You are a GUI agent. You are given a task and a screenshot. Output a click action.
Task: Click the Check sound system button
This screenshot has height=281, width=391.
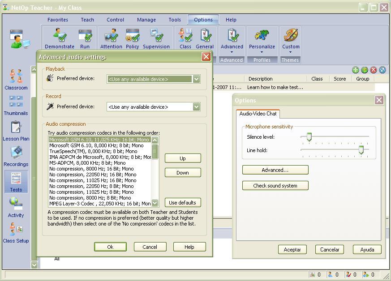click(275, 186)
